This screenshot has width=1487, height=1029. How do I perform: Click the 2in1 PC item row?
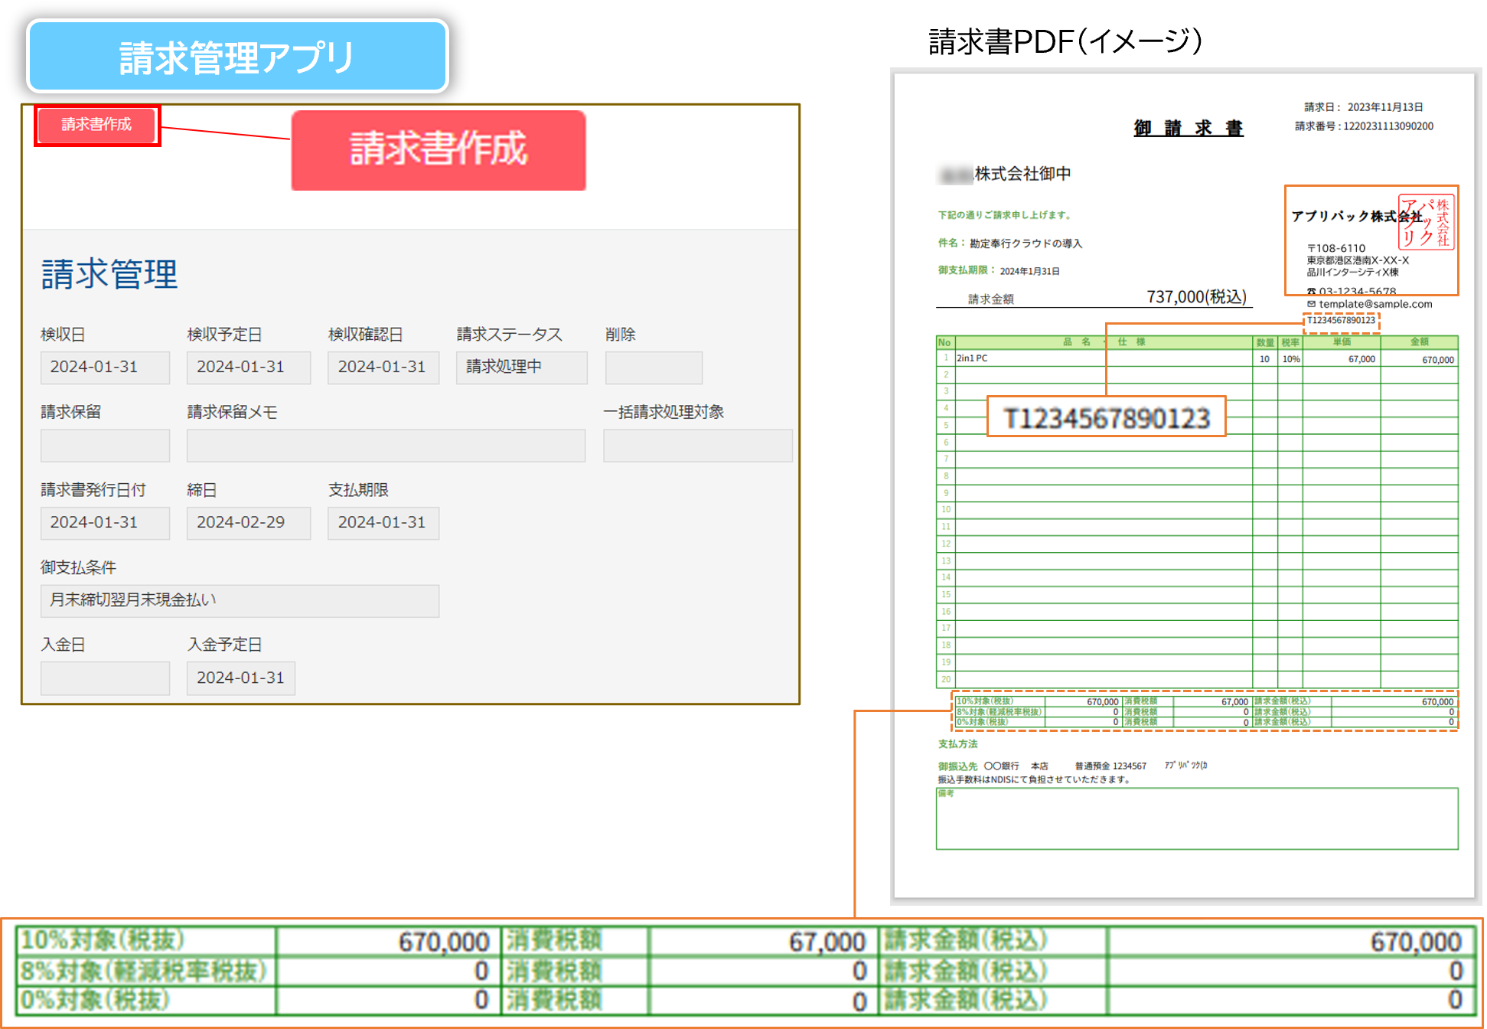click(x=1197, y=358)
